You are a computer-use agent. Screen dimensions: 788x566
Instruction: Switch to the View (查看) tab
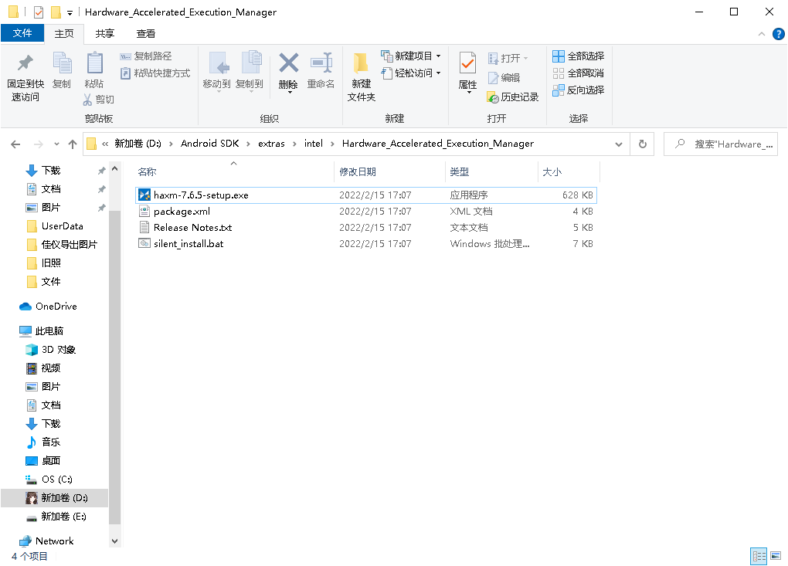pyautogui.click(x=146, y=34)
